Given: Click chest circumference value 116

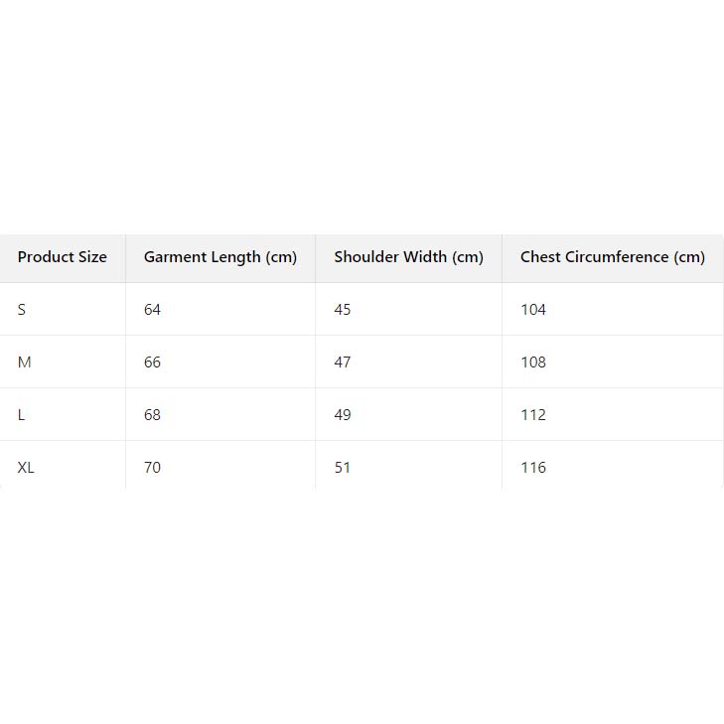Looking at the screenshot, I should tap(533, 468).
